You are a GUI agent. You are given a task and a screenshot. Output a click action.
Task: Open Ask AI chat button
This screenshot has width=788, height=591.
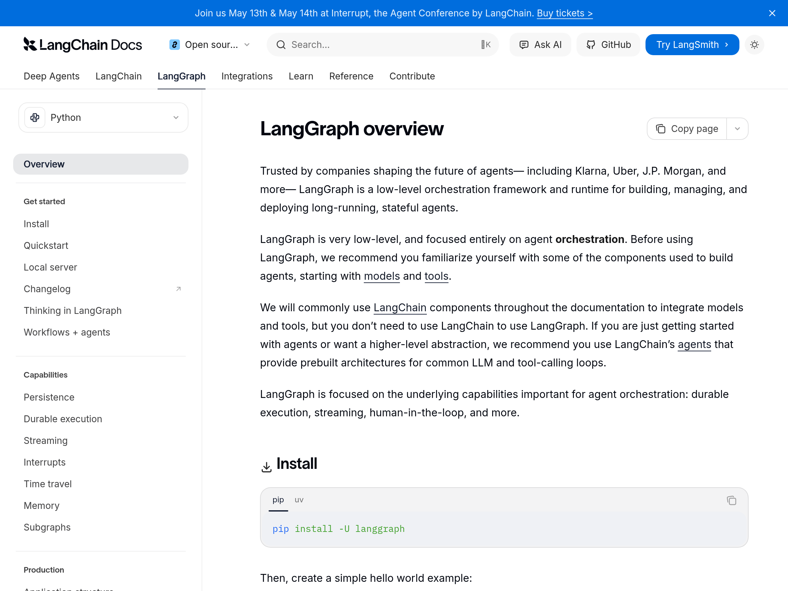(x=540, y=45)
